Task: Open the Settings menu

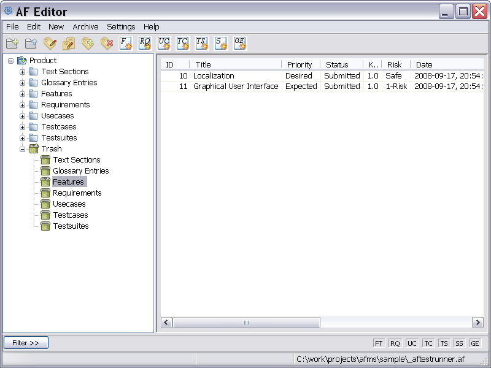Action: point(121,26)
